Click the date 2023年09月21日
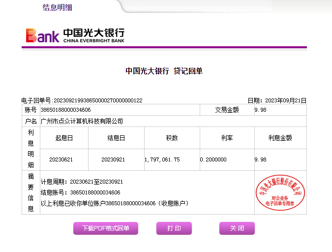The width and height of the screenshot is (332, 252). point(286,100)
